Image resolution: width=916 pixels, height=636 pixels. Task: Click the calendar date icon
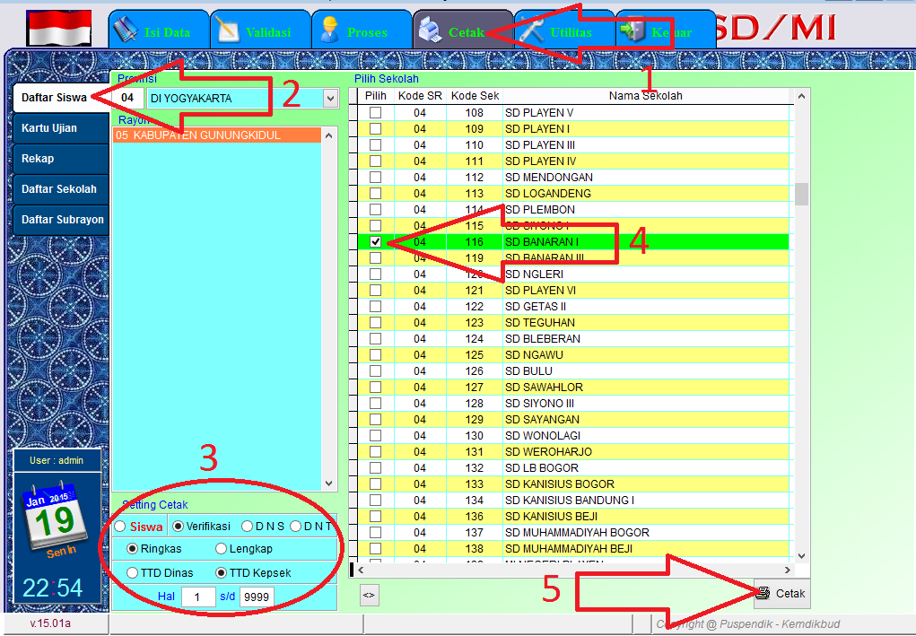[x=55, y=518]
